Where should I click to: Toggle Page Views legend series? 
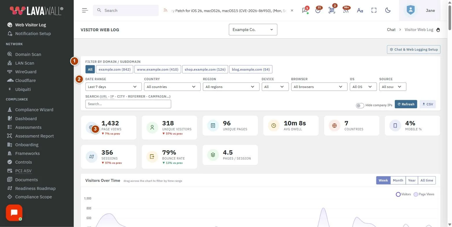click(424, 194)
